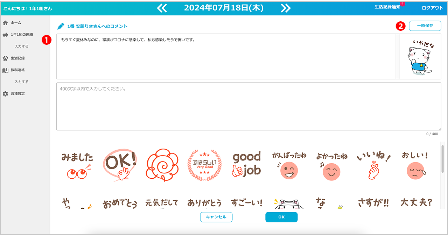The height and width of the screenshot is (236, 448).
Task: Open 各種設定 settings menu
Action: (17, 94)
